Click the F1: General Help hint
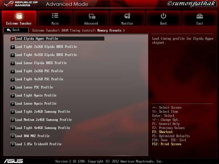 pos(166,124)
